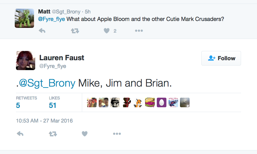The width and height of the screenshot is (257, 154).
Task: View the 5 retweets list
Action: click(x=18, y=105)
